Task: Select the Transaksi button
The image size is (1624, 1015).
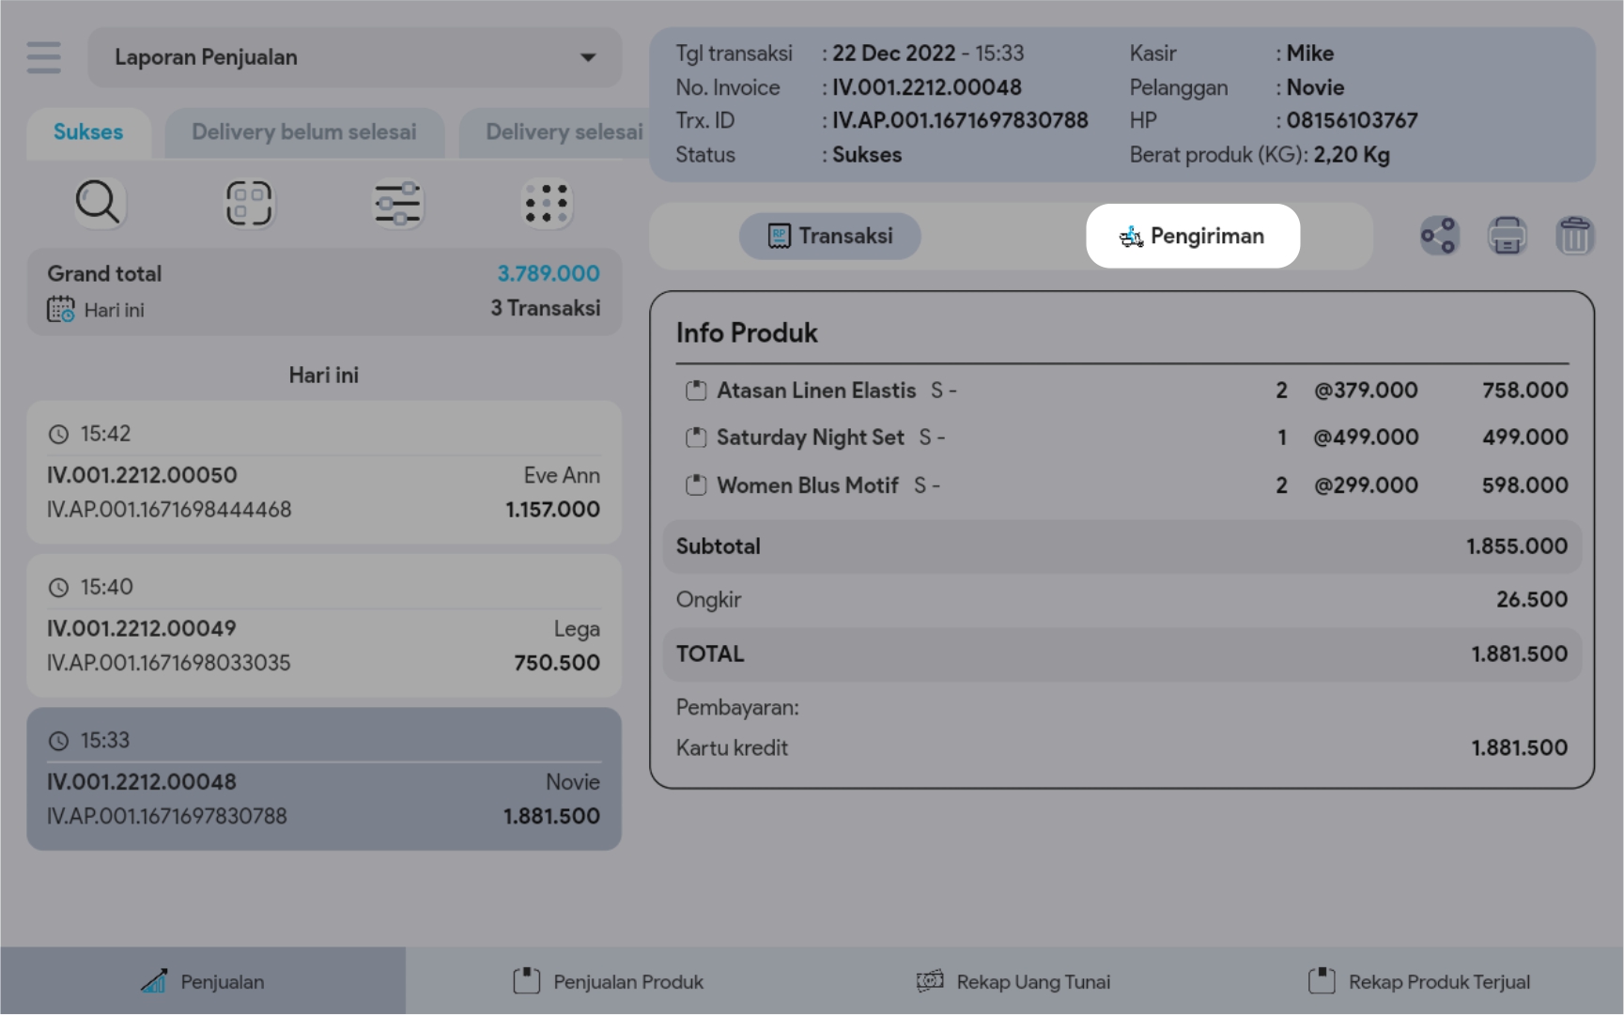Action: point(829,236)
